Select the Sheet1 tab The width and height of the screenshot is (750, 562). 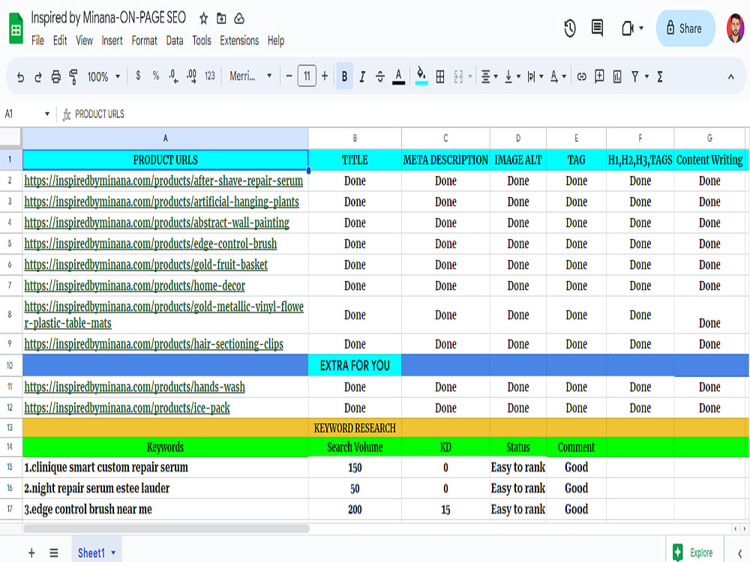point(97,553)
